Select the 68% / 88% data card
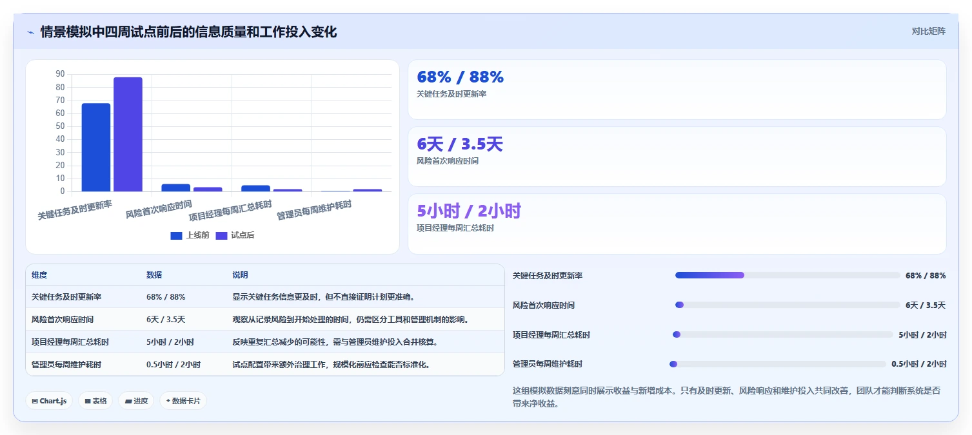This screenshot has height=435, width=972. point(677,90)
